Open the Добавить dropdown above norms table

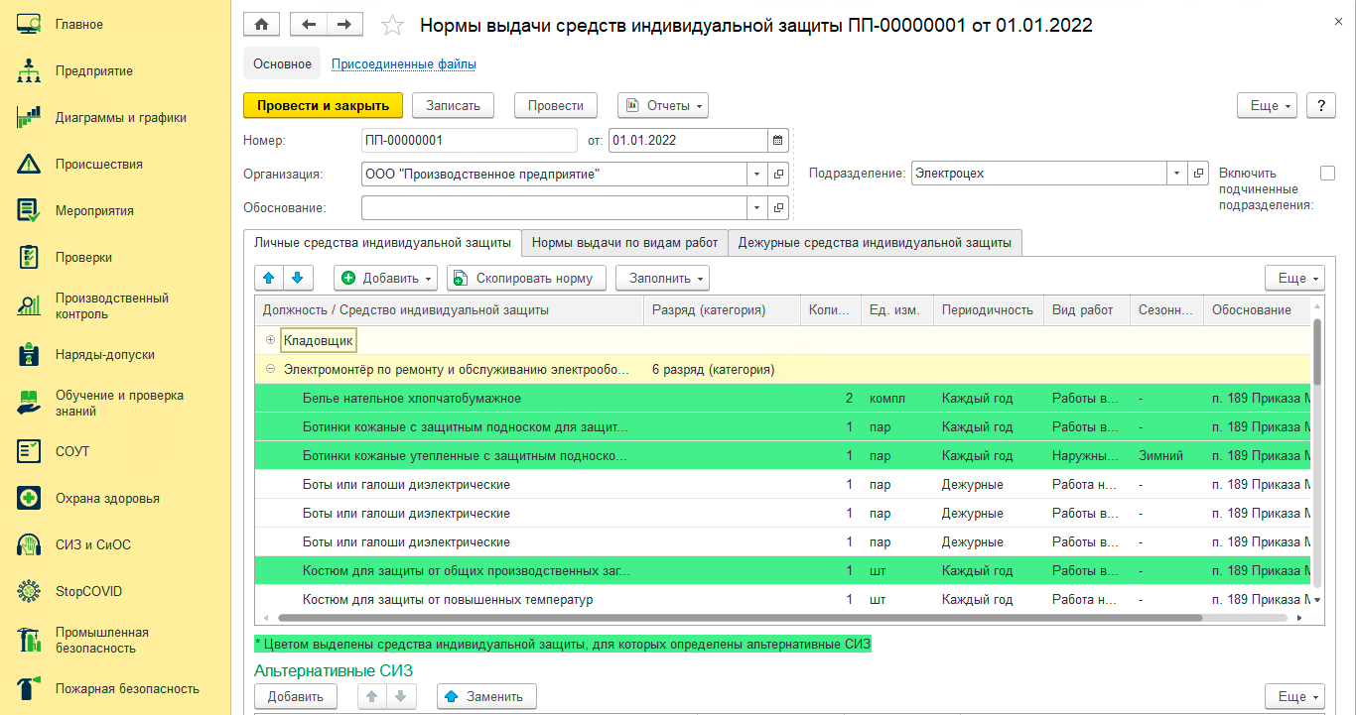point(386,278)
